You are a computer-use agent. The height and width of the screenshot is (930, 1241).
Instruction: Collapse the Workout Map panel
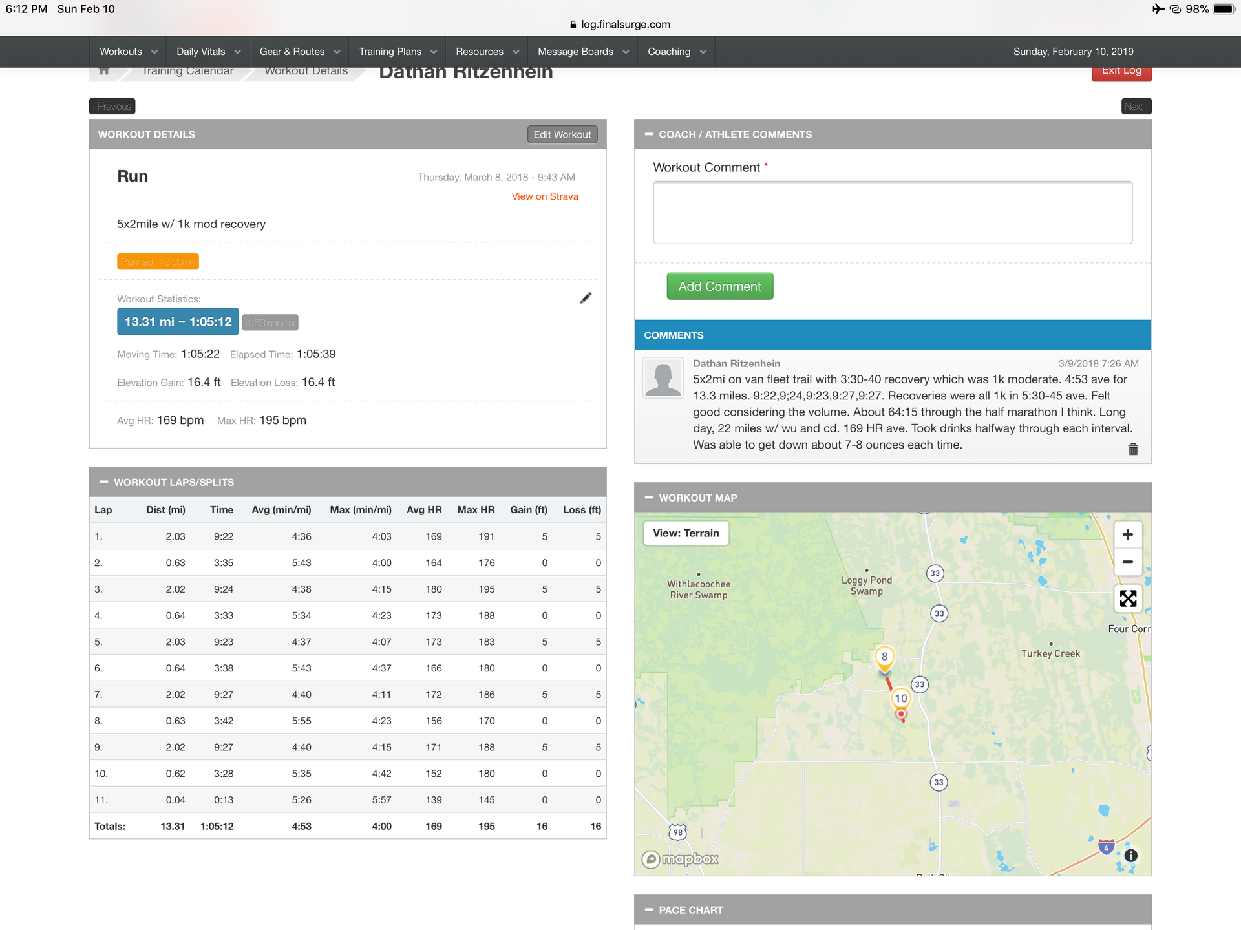pyautogui.click(x=648, y=498)
